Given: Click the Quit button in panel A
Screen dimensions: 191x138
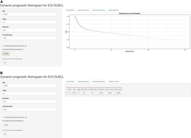Looking at the screenshot, I should coord(5,62).
